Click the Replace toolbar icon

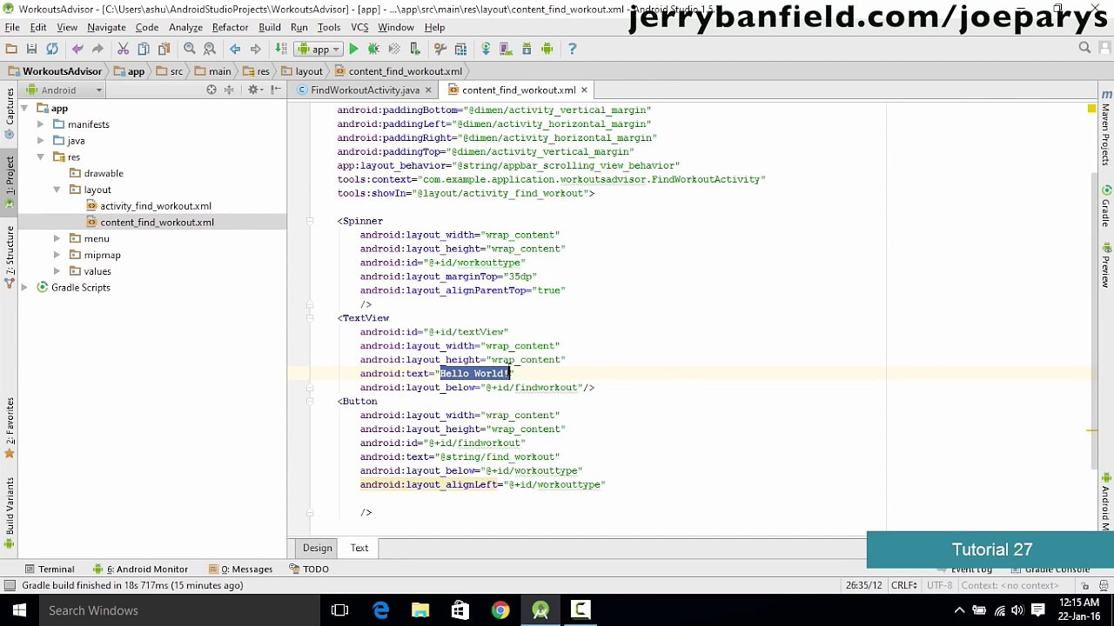pyautogui.click(x=210, y=49)
